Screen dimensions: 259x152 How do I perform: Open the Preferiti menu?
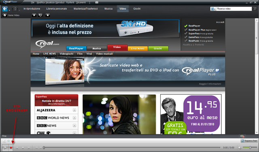[x=70, y=2]
